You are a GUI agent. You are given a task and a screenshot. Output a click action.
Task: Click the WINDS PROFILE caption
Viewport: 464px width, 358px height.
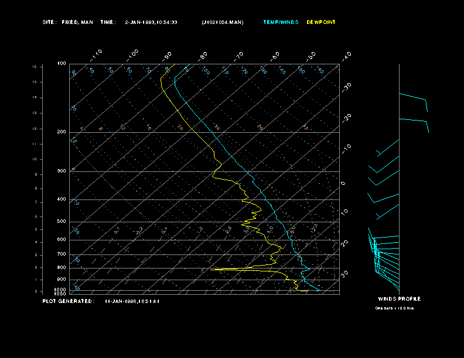pyautogui.click(x=399, y=299)
